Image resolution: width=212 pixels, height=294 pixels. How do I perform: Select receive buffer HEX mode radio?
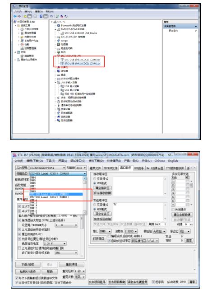tap(95, 183)
